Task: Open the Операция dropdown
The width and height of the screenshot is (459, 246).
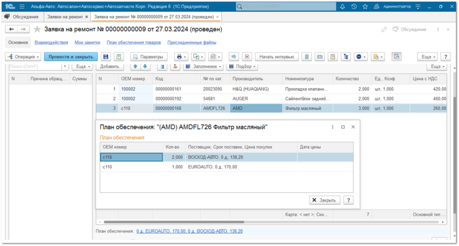Action: (x=23, y=57)
